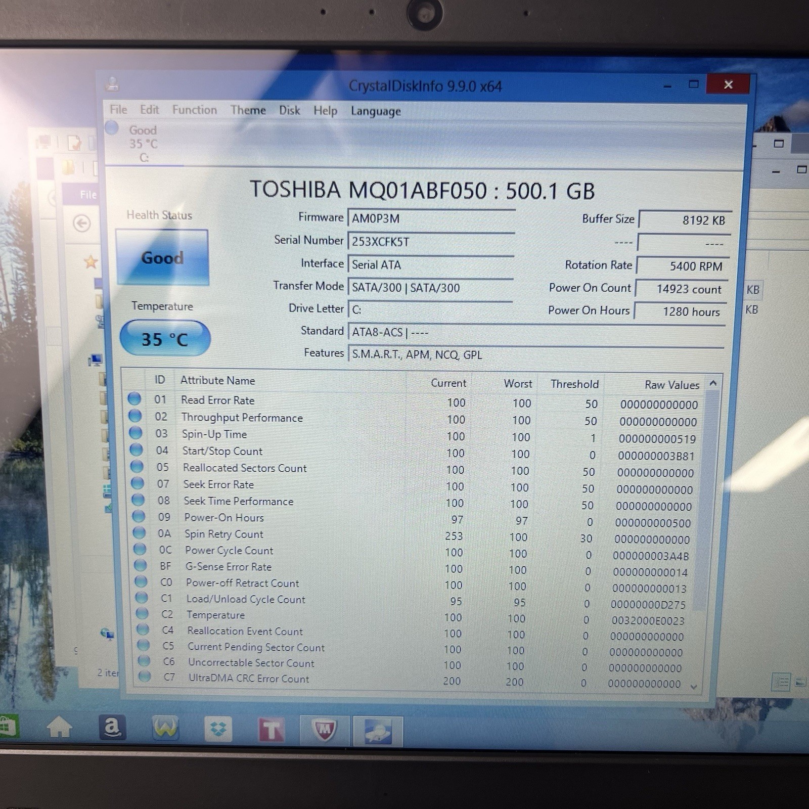The width and height of the screenshot is (809, 809).
Task: Click the back arrow in the File Explorer window
Action: point(82,223)
